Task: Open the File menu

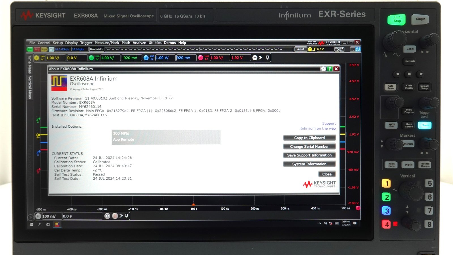Action: 32,43
